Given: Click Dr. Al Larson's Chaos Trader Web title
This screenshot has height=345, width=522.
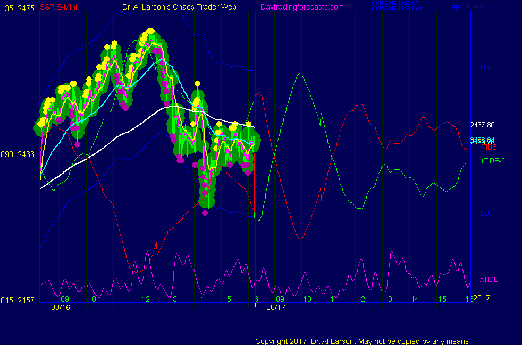Looking at the screenshot, I should (x=176, y=7).
